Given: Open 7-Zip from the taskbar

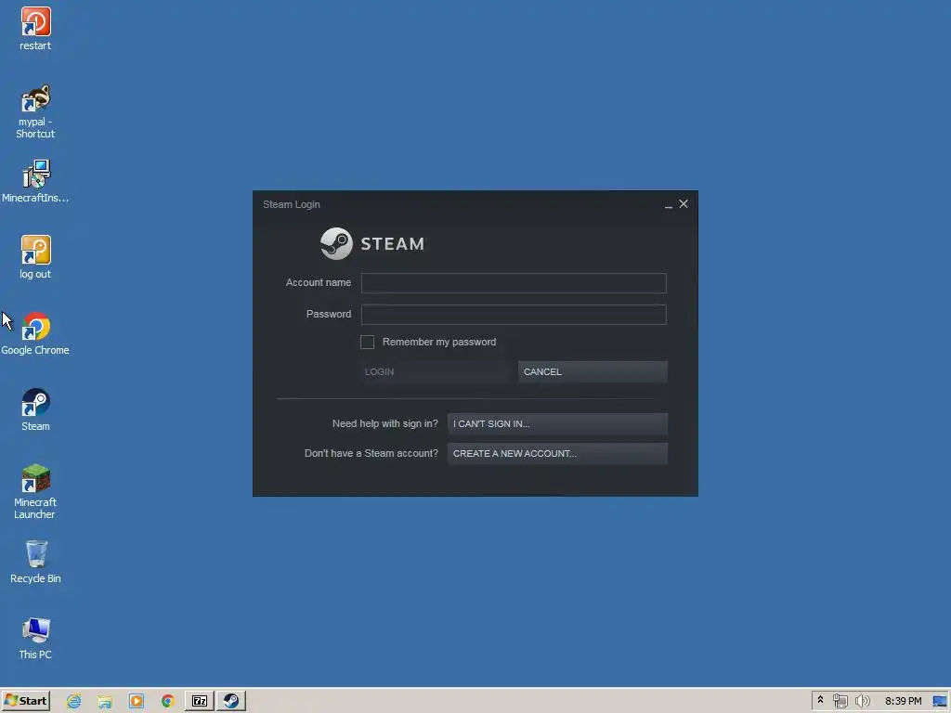Looking at the screenshot, I should (200, 701).
